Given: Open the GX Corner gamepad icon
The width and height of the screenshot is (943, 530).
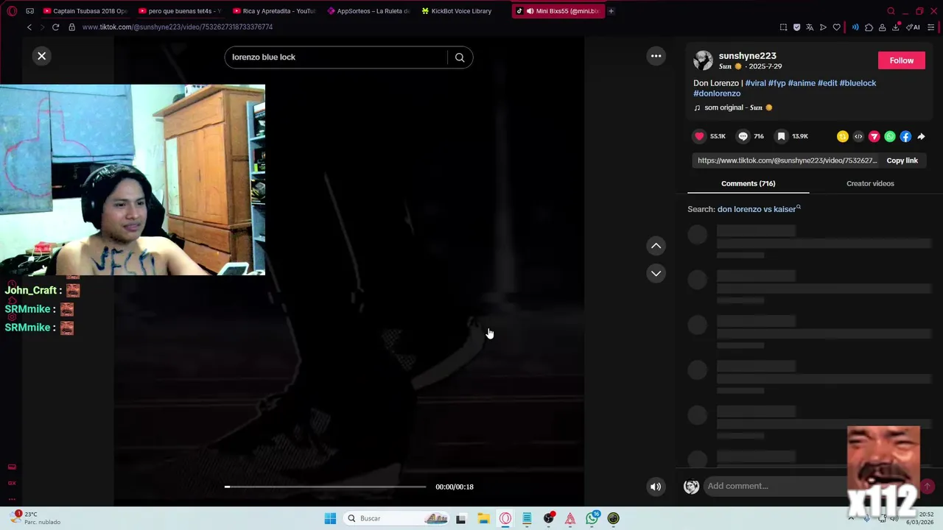Looking at the screenshot, I should tap(29, 11).
